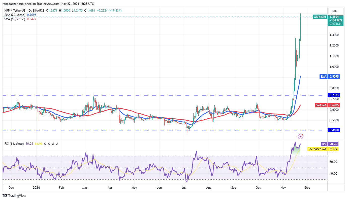Click the Jun label on the time axis
347x200 pixels.
[159, 188]
